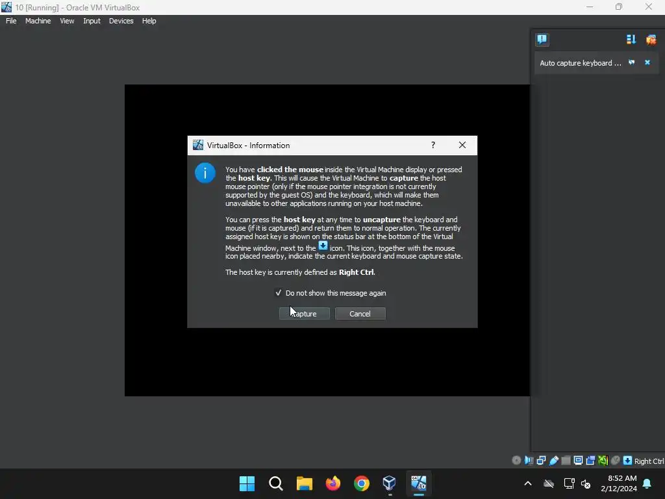
Task: Open the Help menu
Action: [149, 21]
